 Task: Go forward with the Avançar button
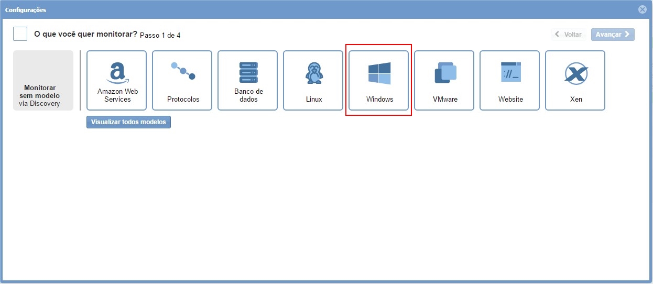tap(613, 35)
